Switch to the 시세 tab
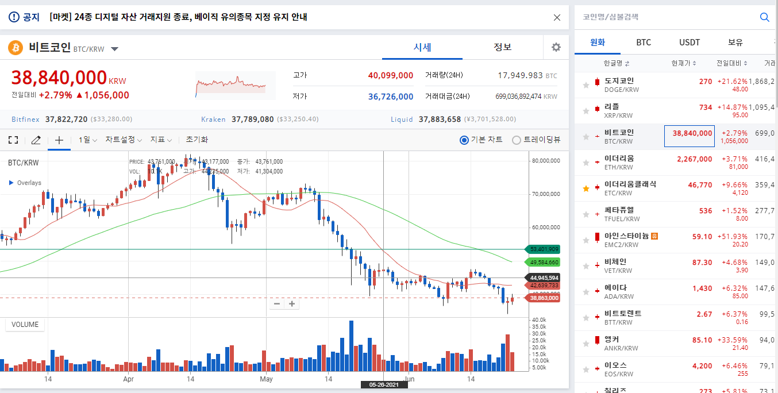 (422, 47)
